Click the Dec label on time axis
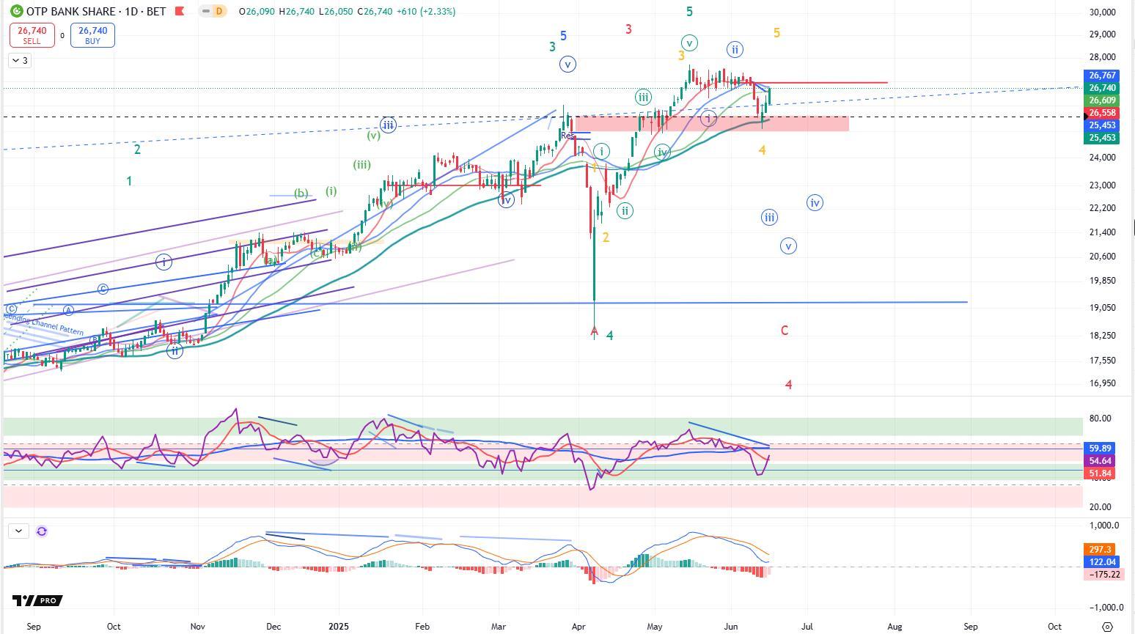The image size is (1135, 634). coord(273,627)
